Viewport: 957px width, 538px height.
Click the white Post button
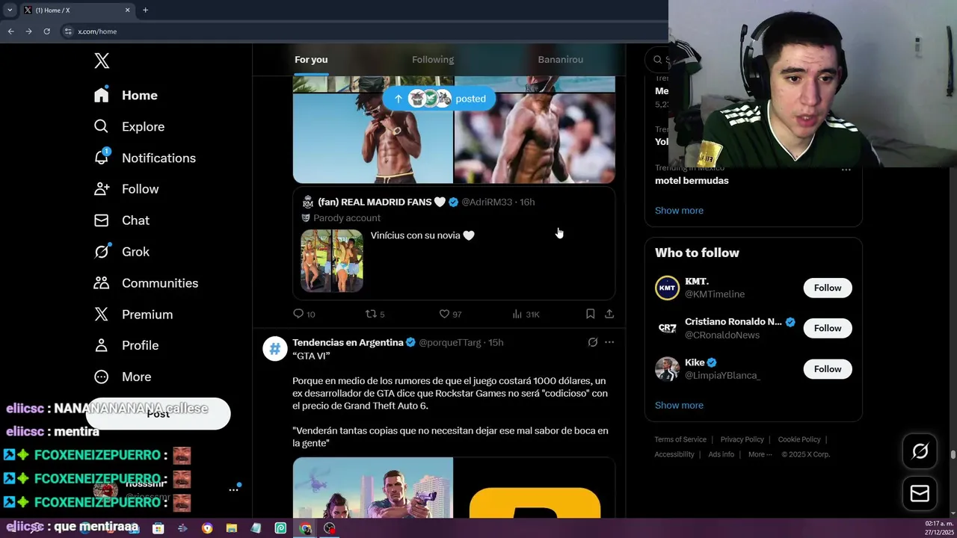[158, 414]
